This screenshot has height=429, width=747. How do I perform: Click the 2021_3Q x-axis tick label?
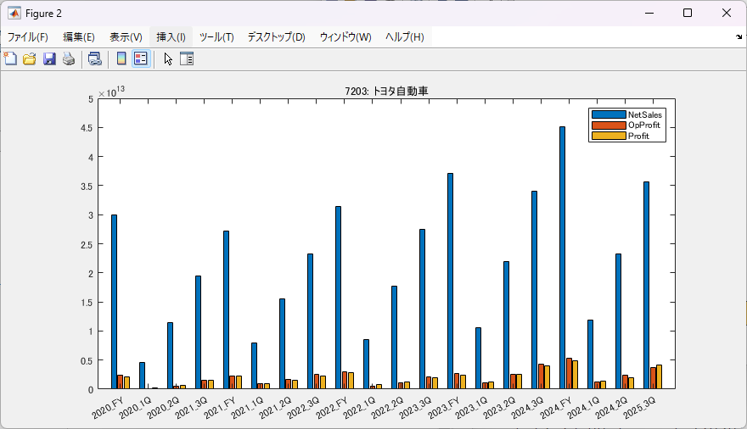coord(191,407)
